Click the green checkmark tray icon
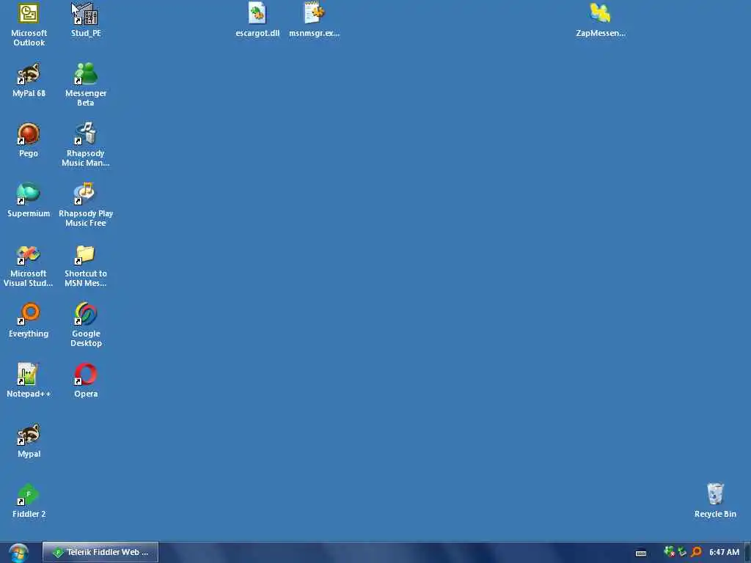 [682, 552]
